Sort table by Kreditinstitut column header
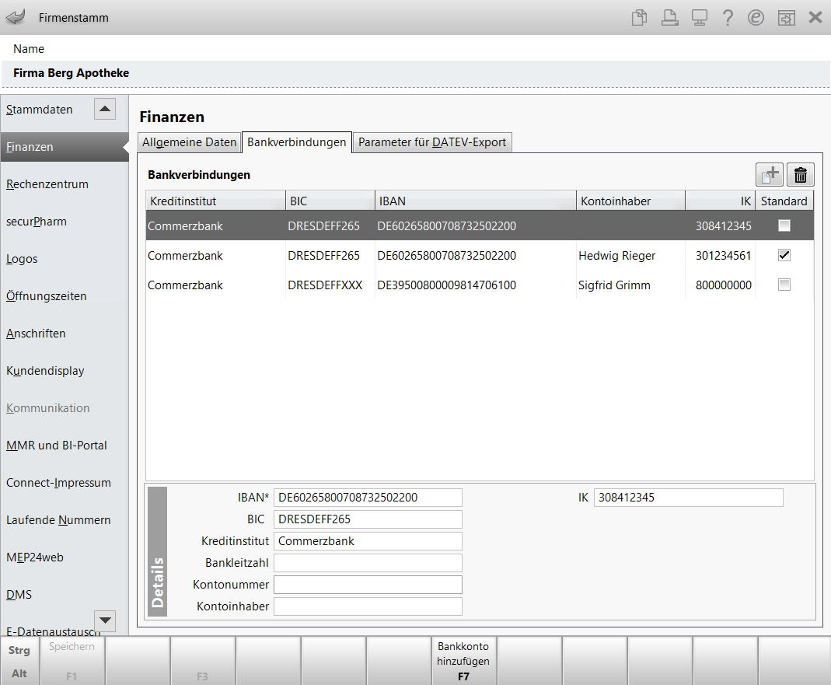Image resolution: width=831 pixels, height=685 pixels. coord(215,201)
